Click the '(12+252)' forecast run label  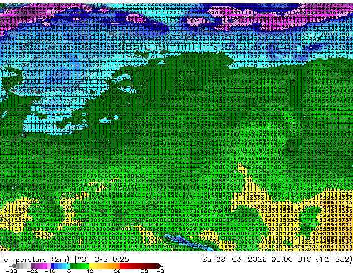[x=334, y=259]
